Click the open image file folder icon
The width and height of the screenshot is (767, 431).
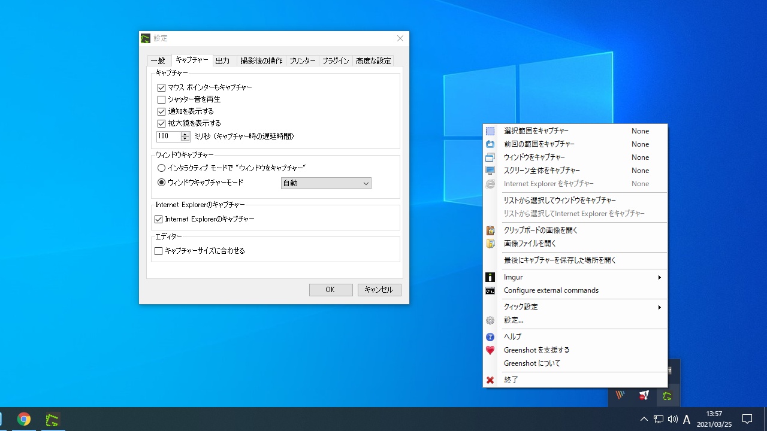[x=490, y=244]
